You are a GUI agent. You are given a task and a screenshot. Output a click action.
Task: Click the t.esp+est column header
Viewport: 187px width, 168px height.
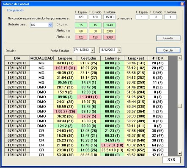tap(136, 58)
